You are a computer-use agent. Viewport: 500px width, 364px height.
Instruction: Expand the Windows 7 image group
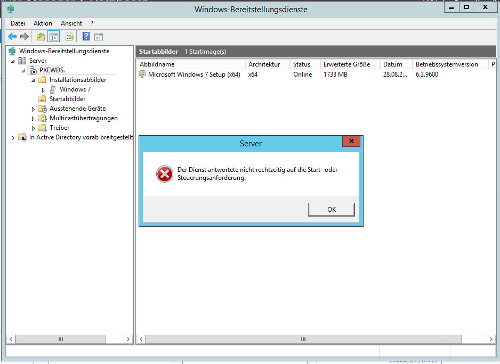(x=43, y=90)
